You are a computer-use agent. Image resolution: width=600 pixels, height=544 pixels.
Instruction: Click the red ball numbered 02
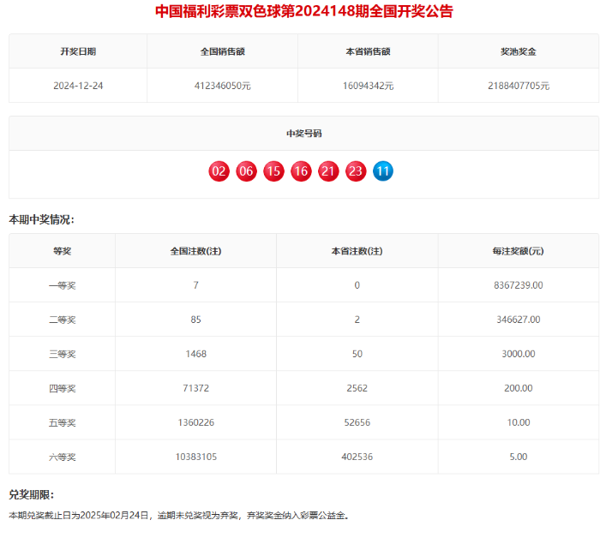[x=219, y=171]
